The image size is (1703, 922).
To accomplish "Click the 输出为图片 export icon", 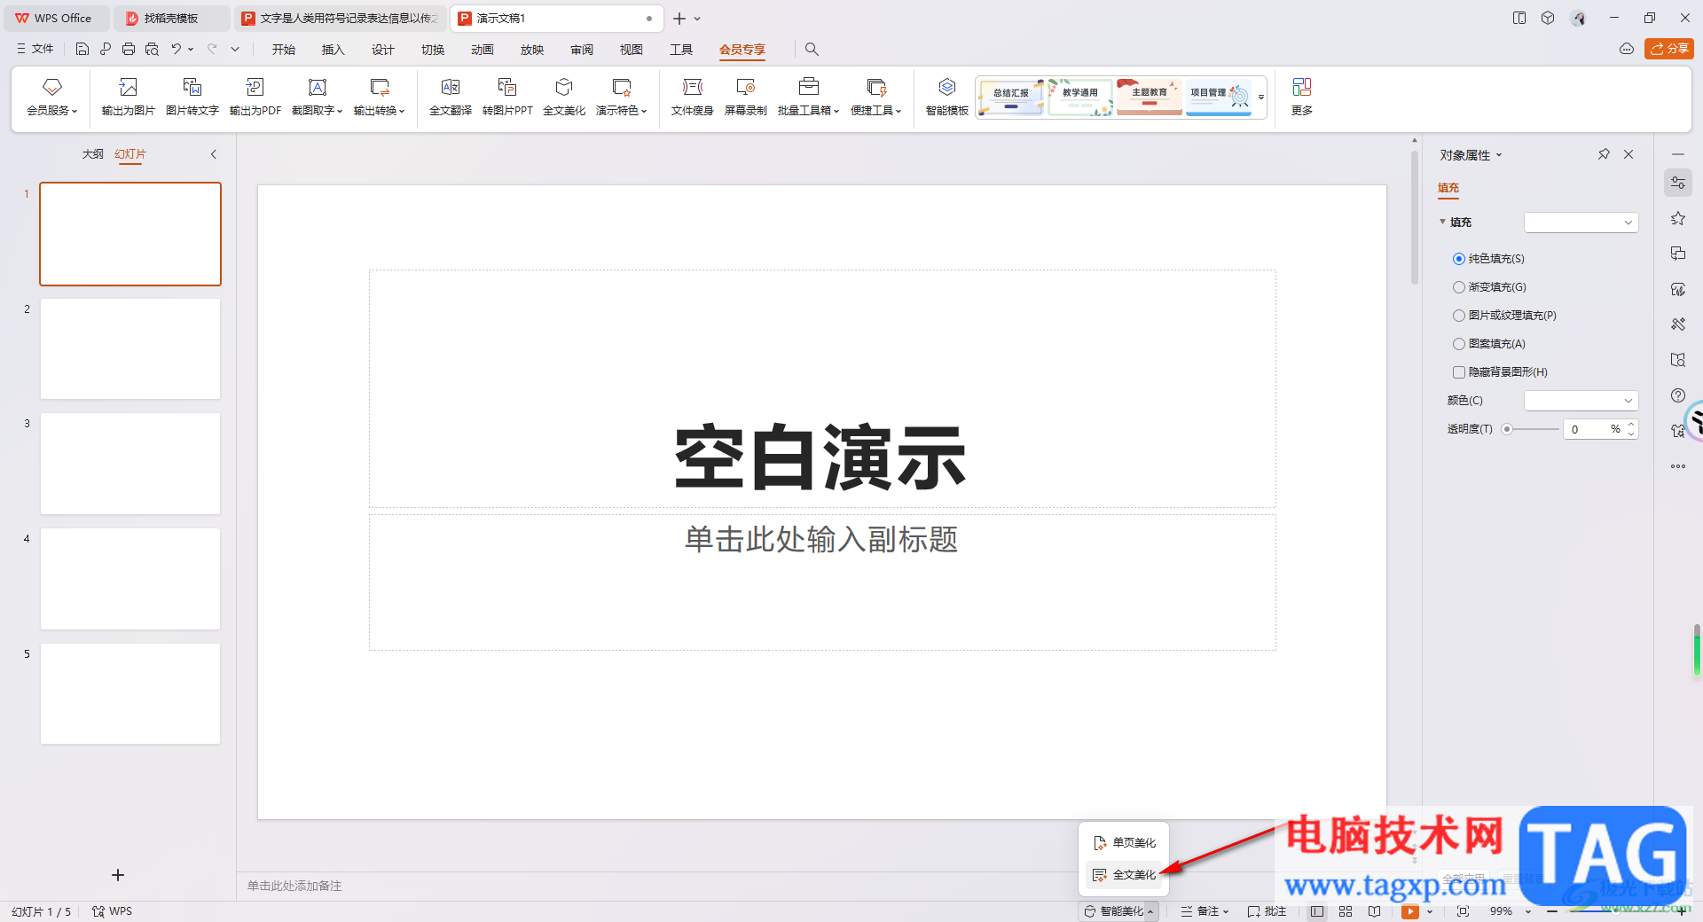I will (128, 87).
